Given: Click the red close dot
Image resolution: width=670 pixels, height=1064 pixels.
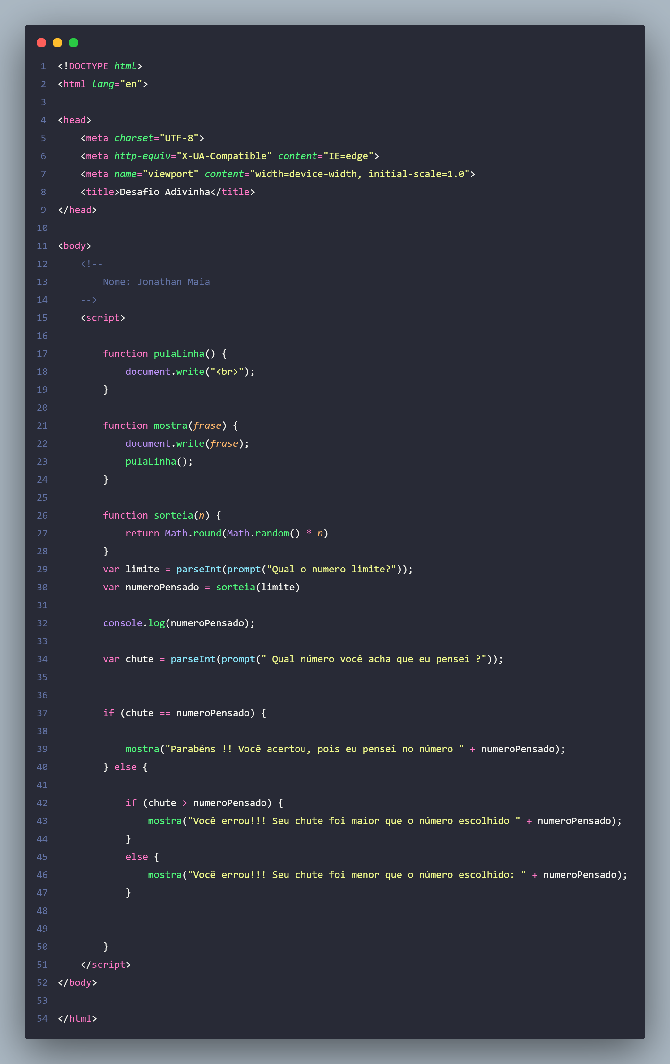Looking at the screenshot, I should tap(41, 42).
